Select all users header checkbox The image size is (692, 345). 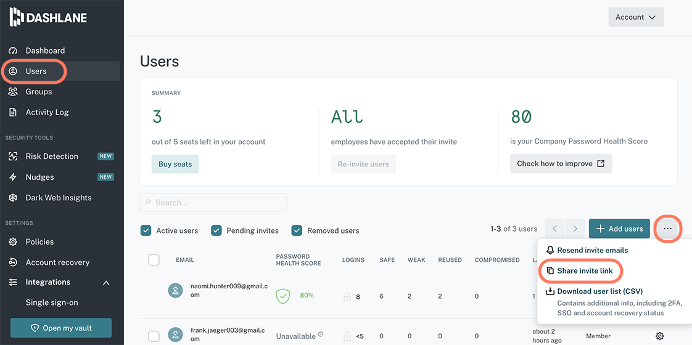coord(154,259)
